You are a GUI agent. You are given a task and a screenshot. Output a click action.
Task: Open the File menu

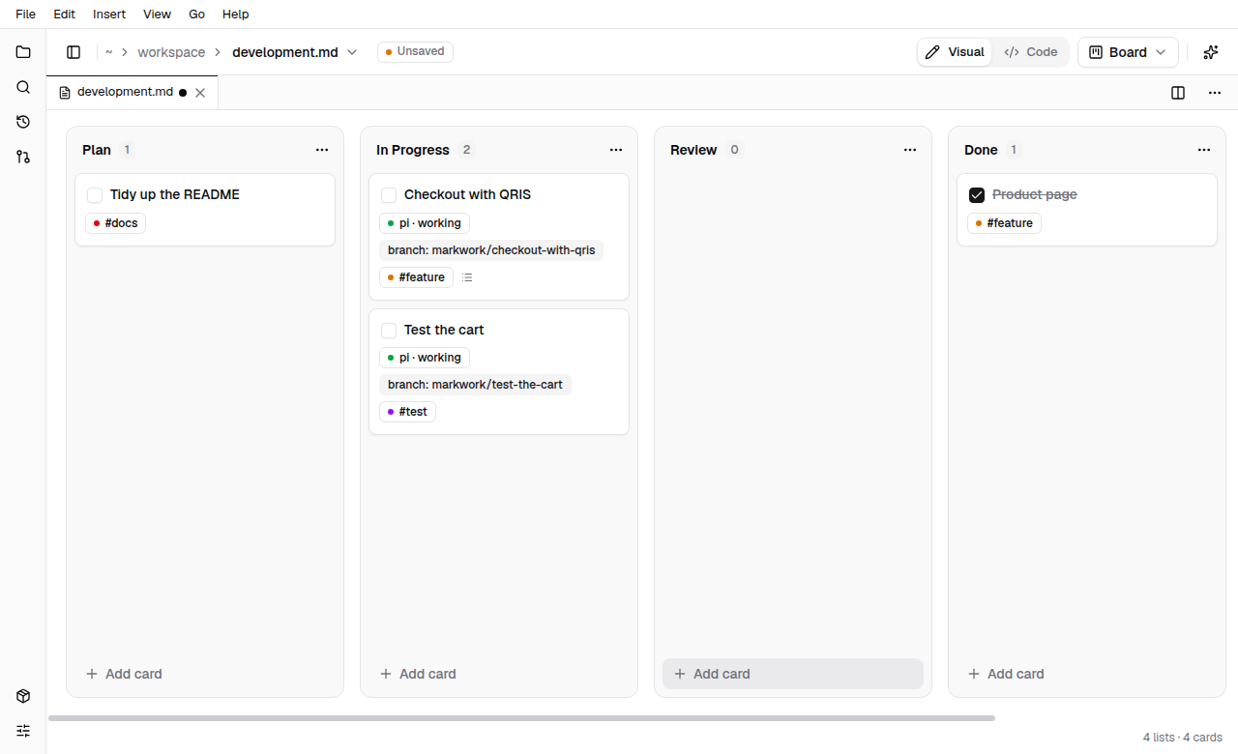[25, 14]
